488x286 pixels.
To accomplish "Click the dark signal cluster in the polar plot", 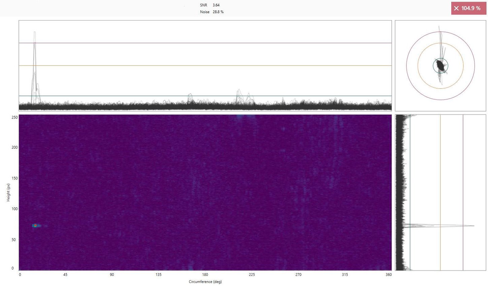I will coord(441,66).
